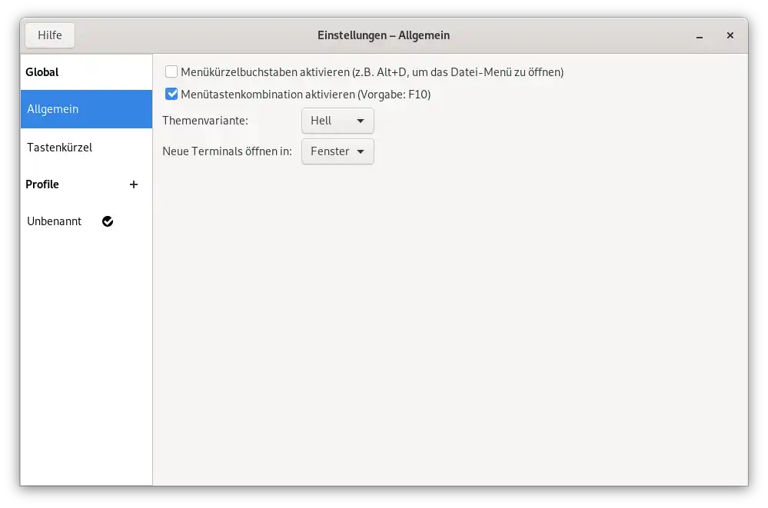Screen dimensions: 768x508
Task: Click the default profile checkmark icon next to Unbenannt
Action: pos(108,221)
